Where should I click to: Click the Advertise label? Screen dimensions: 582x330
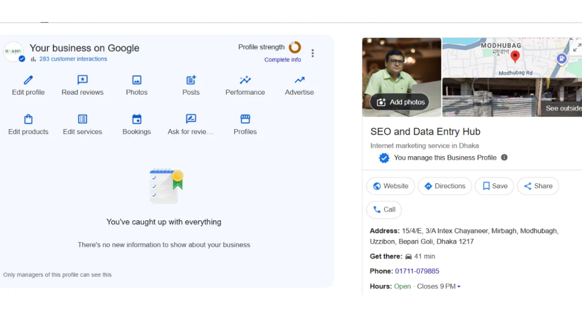pos(300,92)
